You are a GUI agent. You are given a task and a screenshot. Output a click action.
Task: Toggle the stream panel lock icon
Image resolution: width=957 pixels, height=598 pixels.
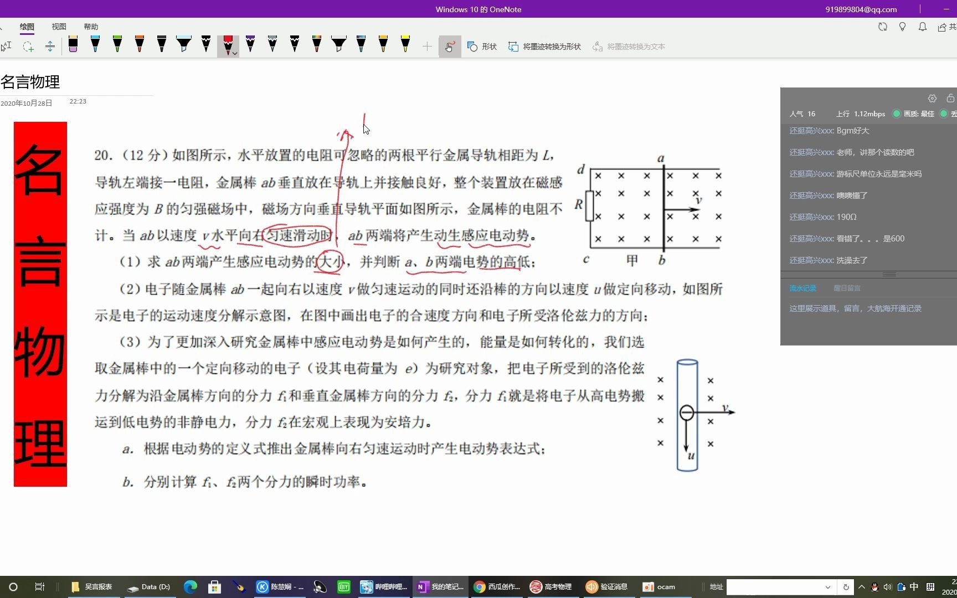950,98
